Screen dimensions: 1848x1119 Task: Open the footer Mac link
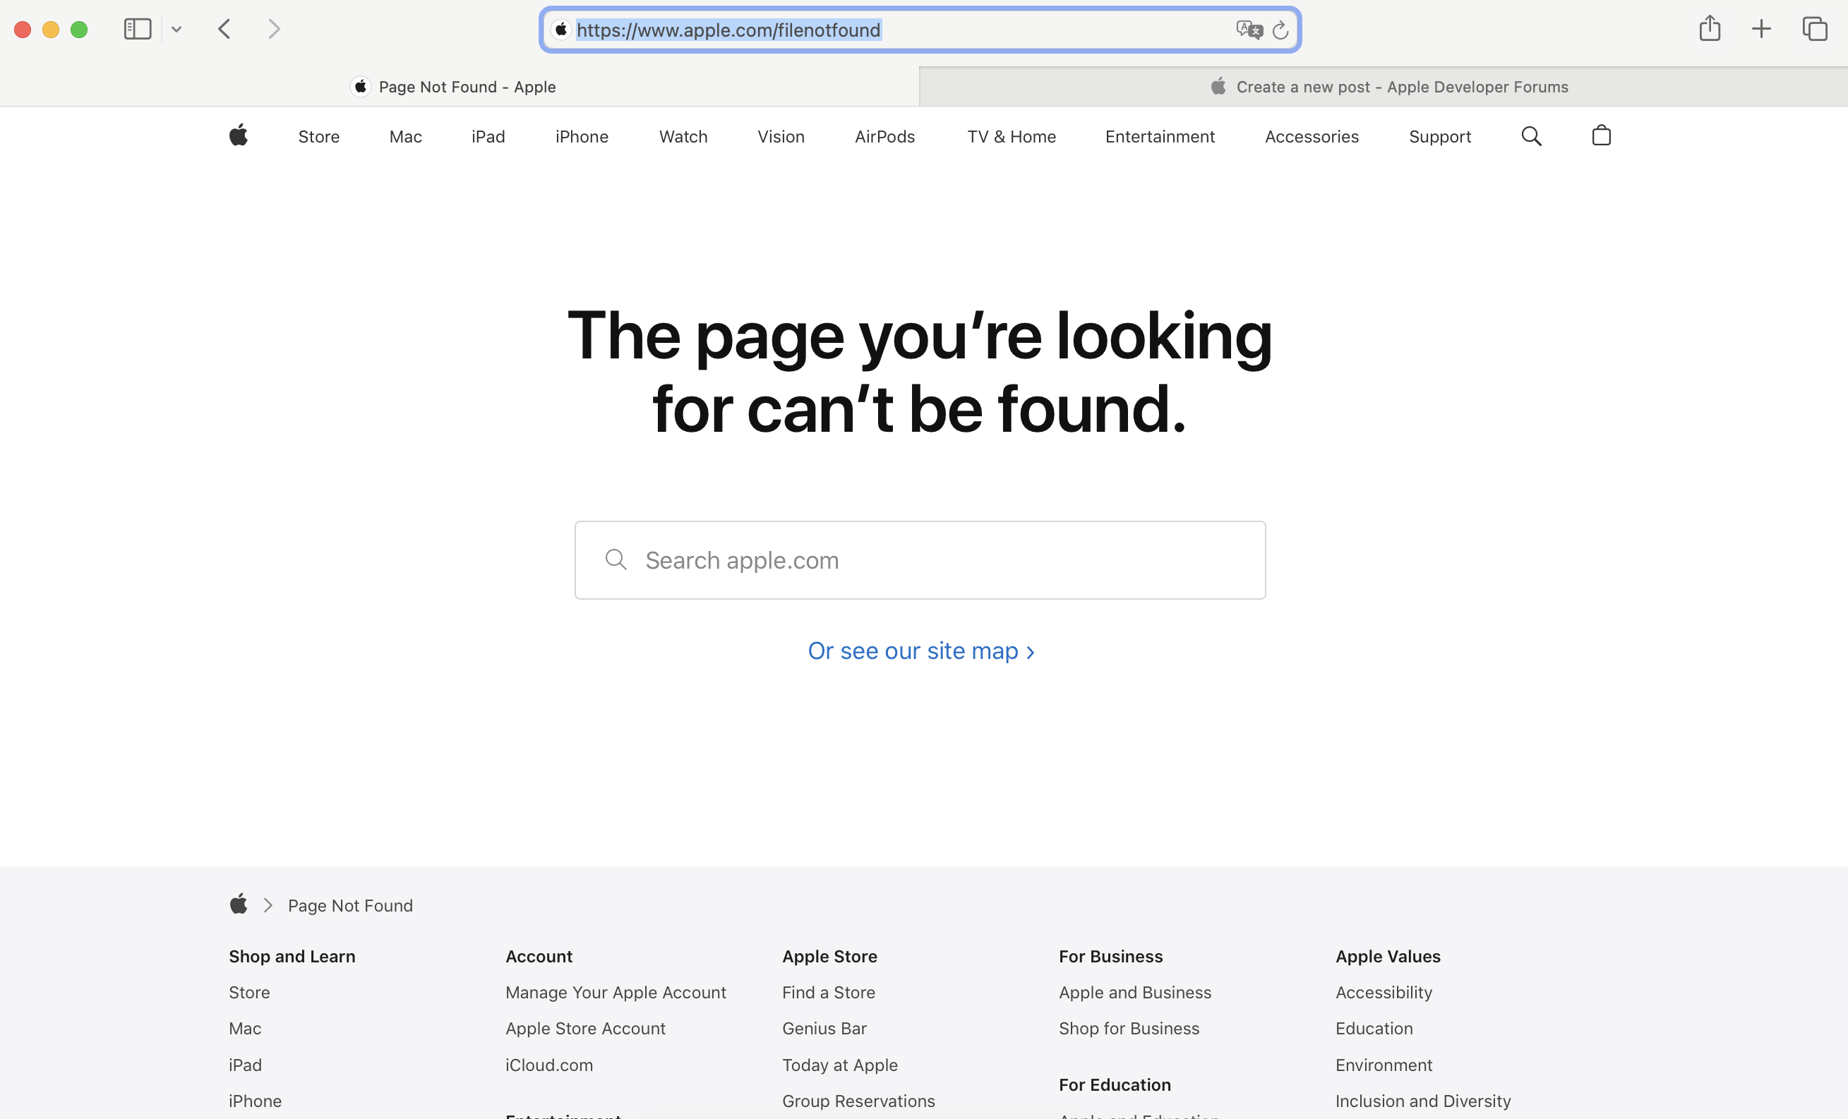click(245, 1028)
